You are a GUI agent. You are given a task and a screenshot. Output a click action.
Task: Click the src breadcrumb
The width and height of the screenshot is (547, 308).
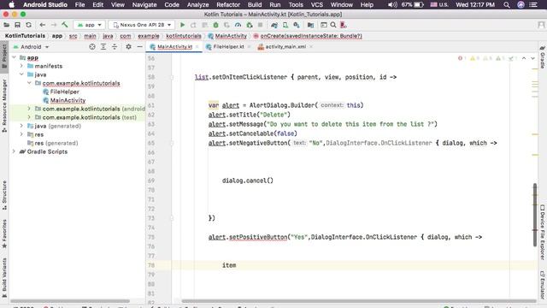click(x=73, y=36)
